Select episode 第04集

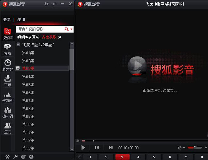[28, 77]
